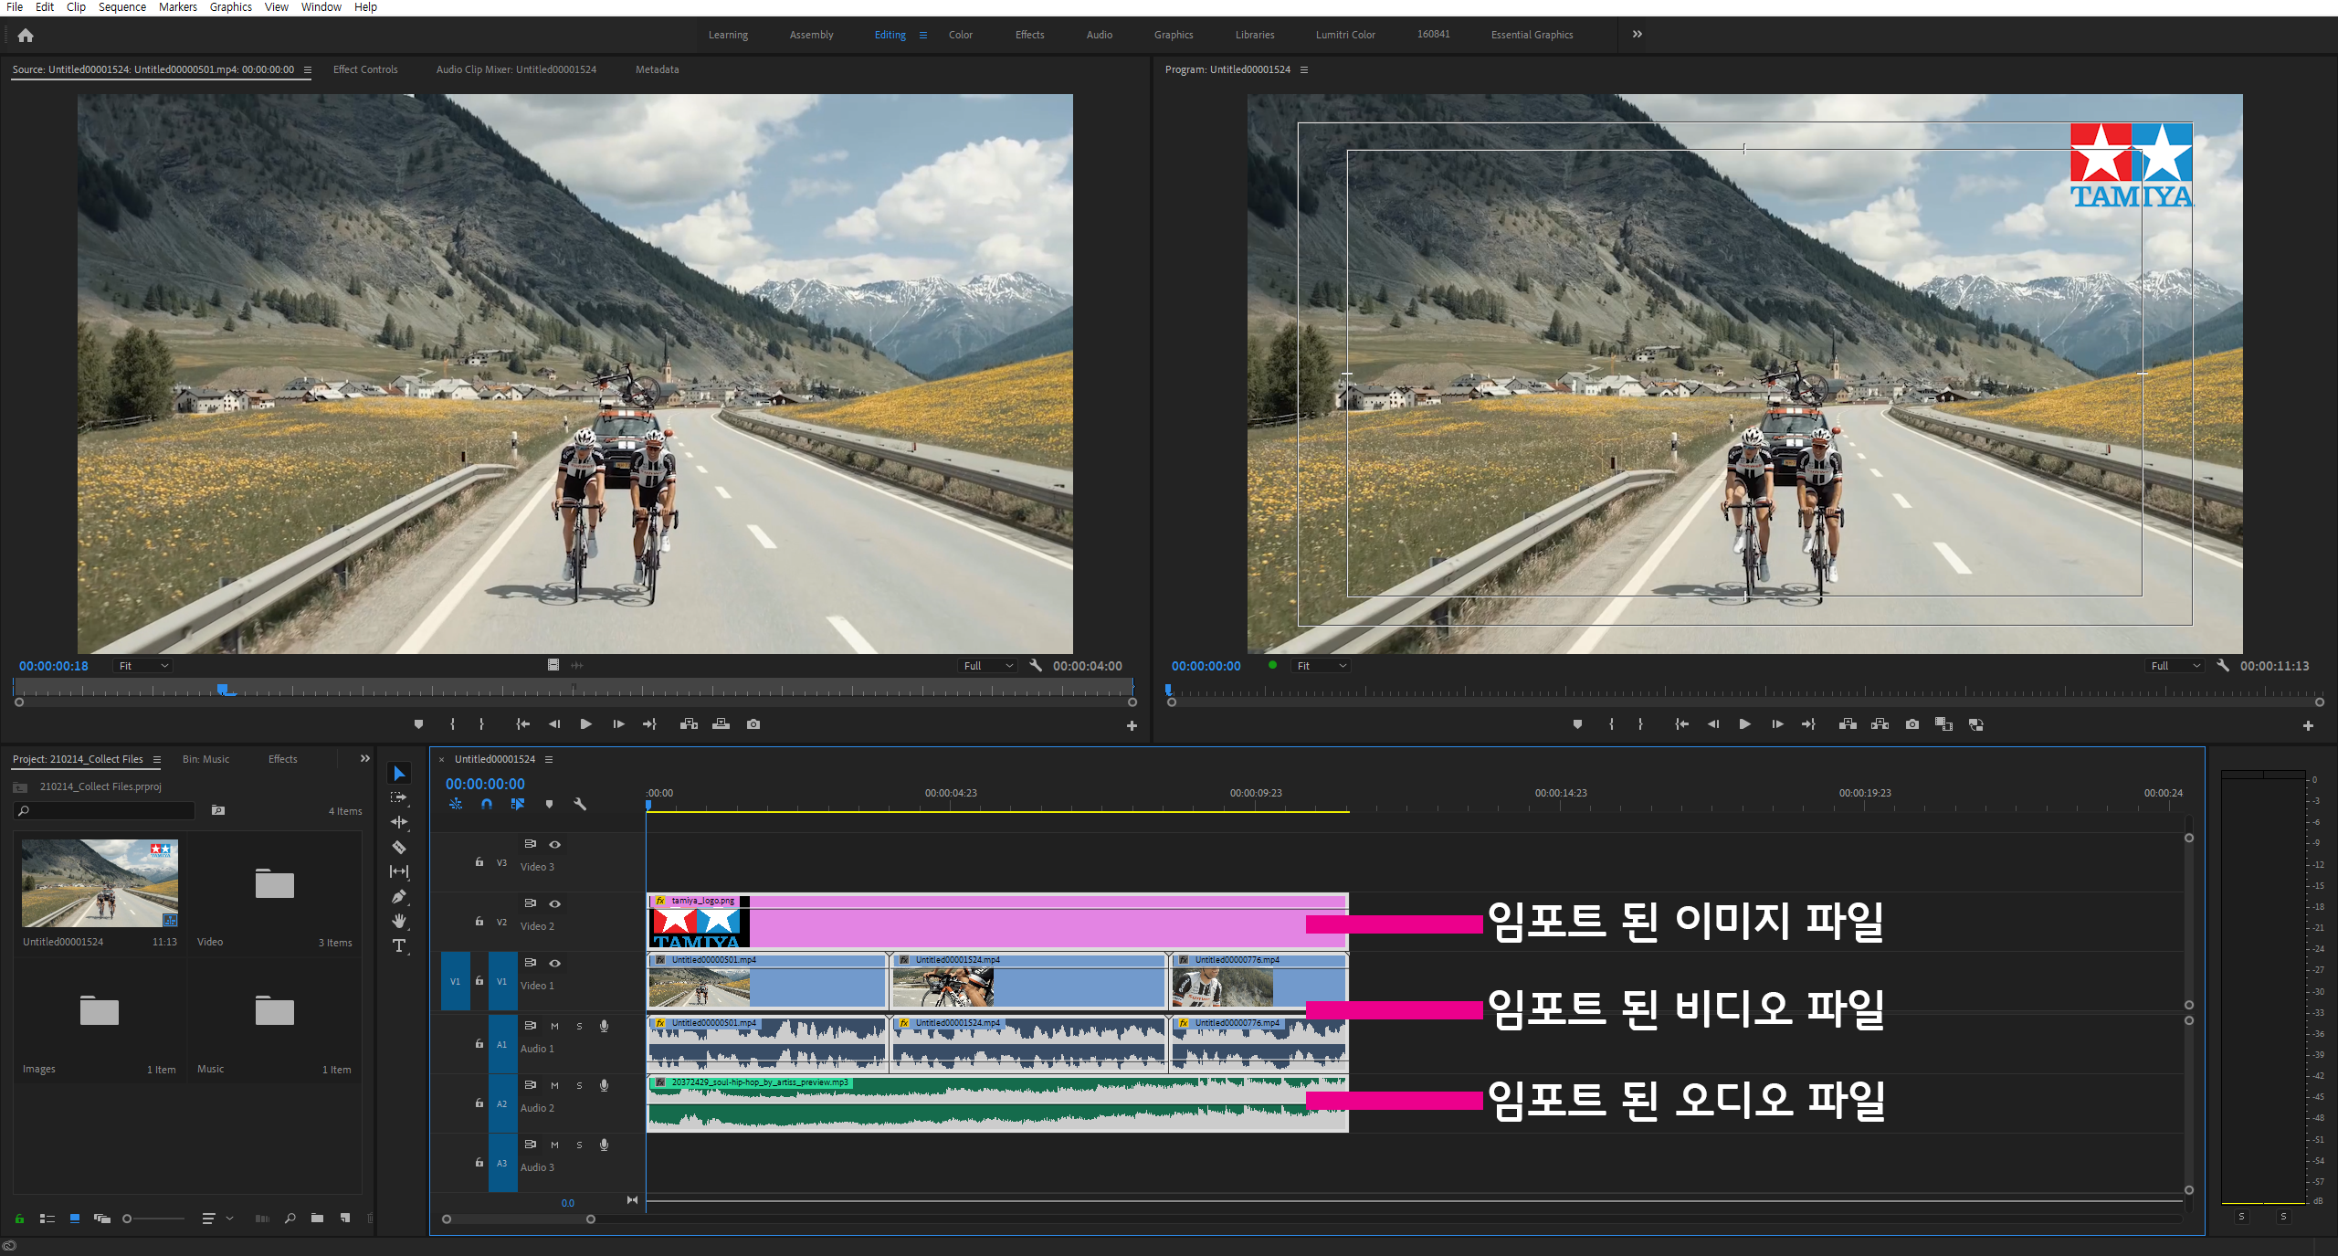Select the Razor tool
The image size is (2338, 1256).
(x=399, y=848)
